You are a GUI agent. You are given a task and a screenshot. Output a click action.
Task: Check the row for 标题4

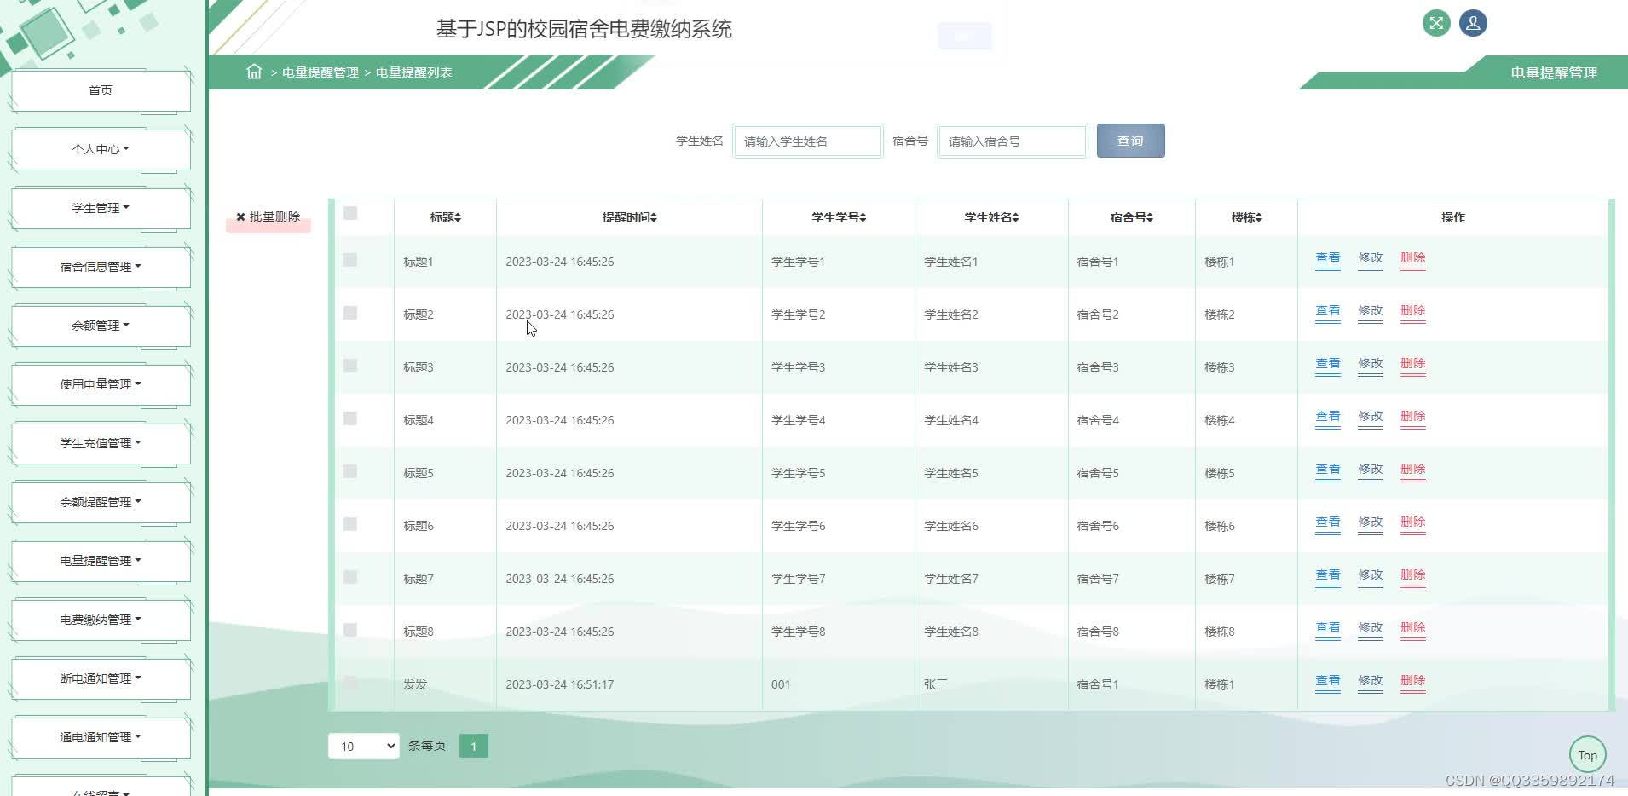(350, 418)
